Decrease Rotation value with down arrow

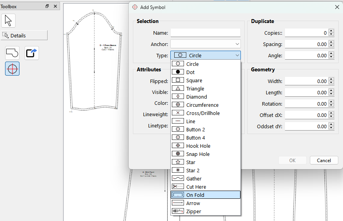331,106
